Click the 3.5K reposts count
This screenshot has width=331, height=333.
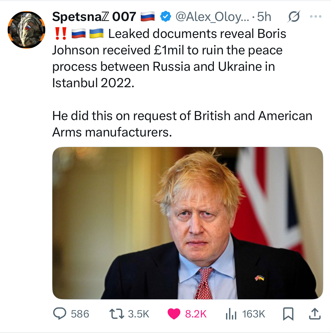(138, 314)
